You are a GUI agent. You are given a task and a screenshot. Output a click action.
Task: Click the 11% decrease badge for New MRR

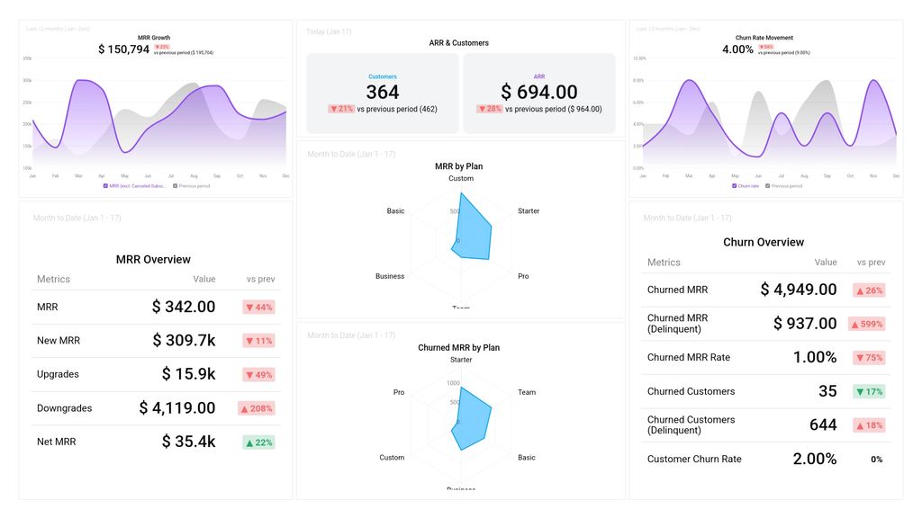coord(258,341)
